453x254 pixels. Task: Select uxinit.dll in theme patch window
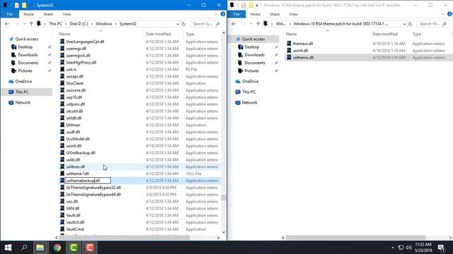300,50
